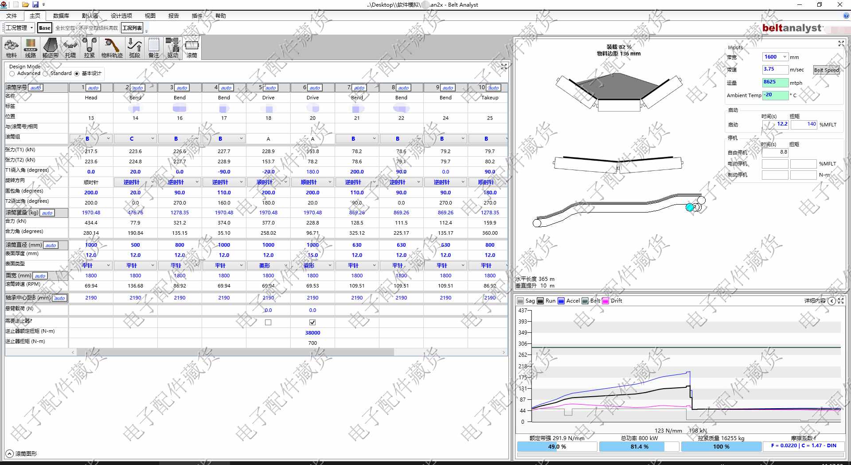This screenshot has width=851, height=465.
Task: Switch to the 设计选项 ribbon tab
Action: click(x=121, y=16)
